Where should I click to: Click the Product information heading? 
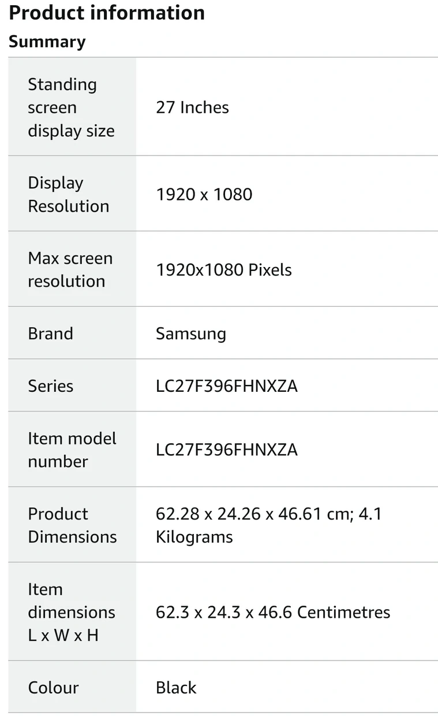[107, 12]
